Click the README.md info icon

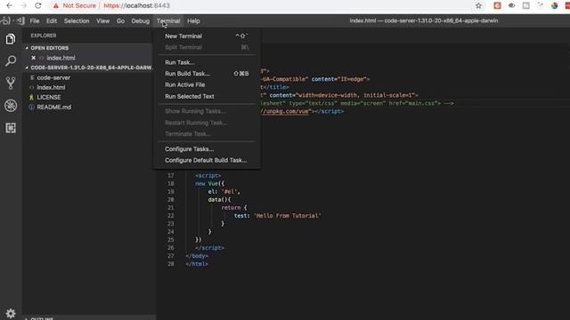click(x=32, y=107)
